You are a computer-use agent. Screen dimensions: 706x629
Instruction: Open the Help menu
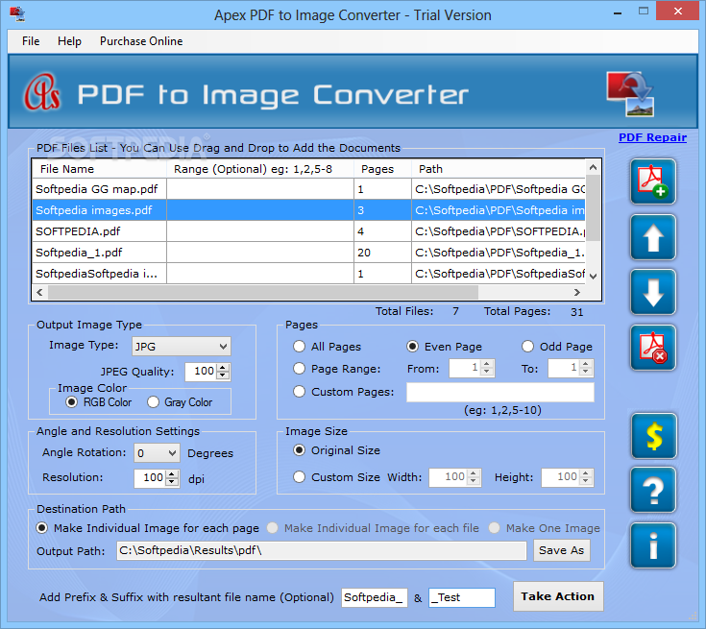click(x=69, y=41)
